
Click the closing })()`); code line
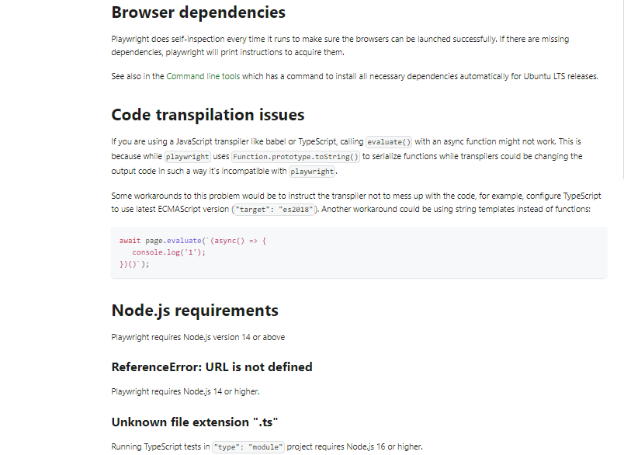(x=134, y=264)
